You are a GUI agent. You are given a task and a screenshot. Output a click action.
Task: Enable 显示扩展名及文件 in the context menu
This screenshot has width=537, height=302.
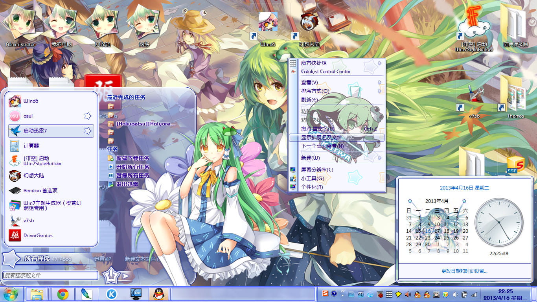[322, 138]
